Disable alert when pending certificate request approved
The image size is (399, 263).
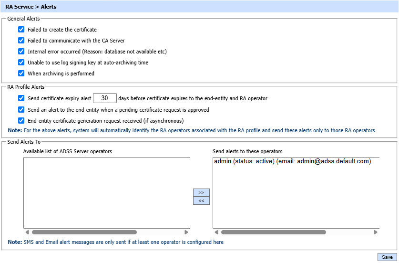pos(21,110)
